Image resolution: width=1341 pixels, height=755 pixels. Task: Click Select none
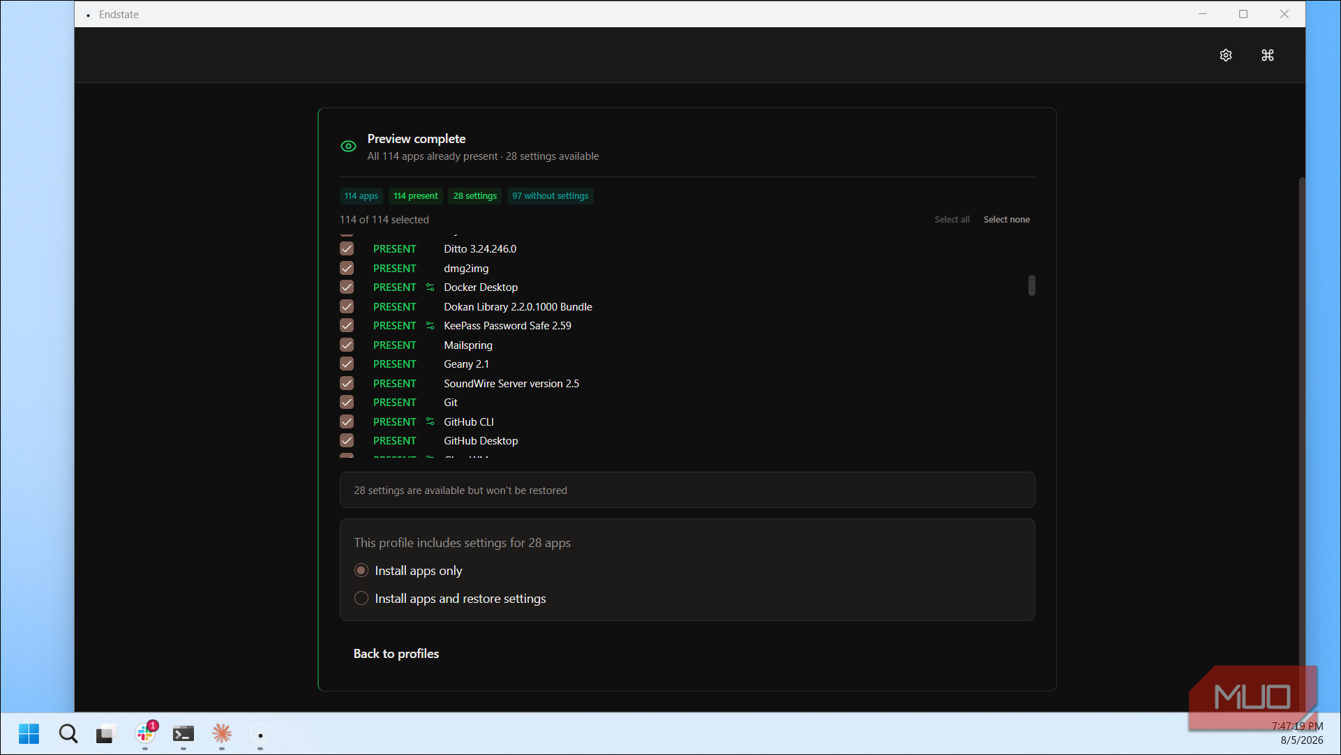click(1006, 220)
